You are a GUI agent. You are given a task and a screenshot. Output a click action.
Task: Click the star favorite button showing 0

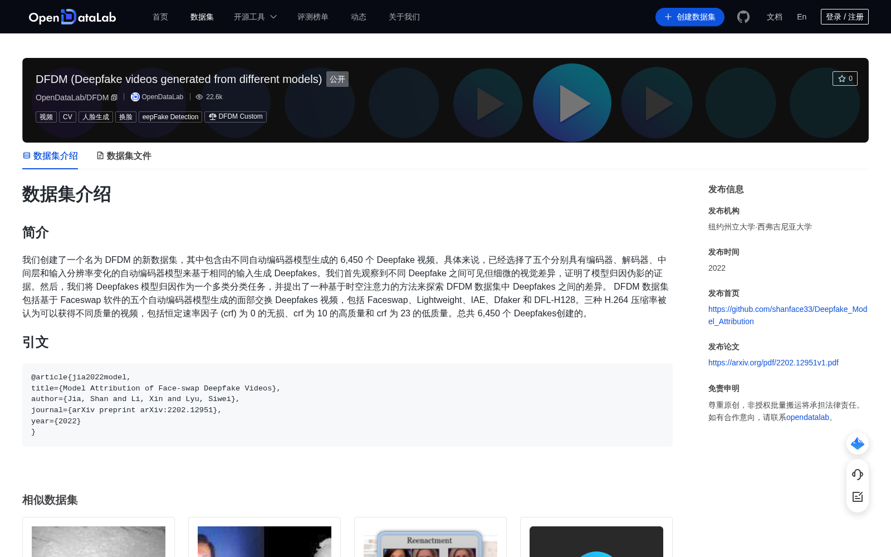pyautogui.click(x=845, y=79)
